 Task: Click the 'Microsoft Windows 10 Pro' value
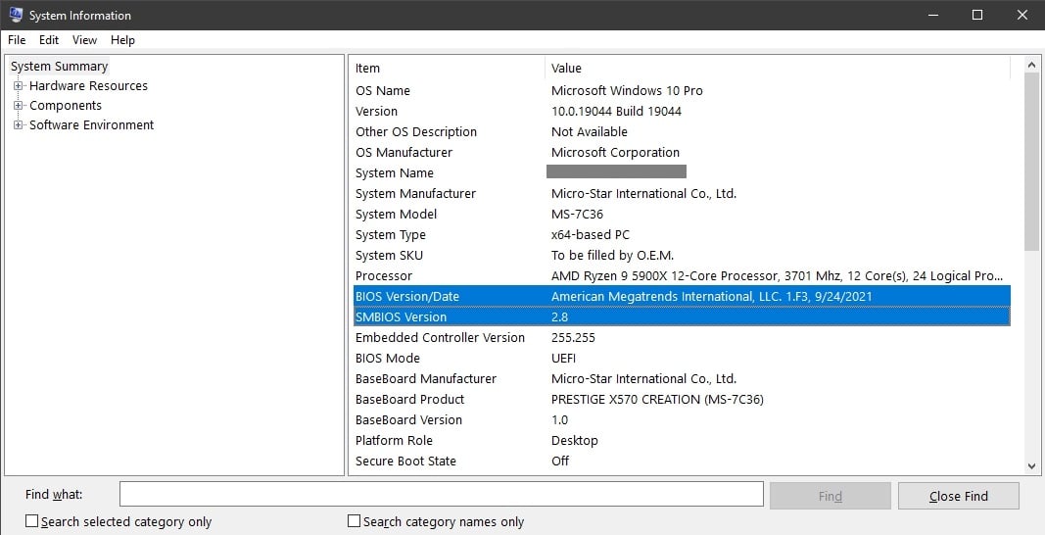627,91
